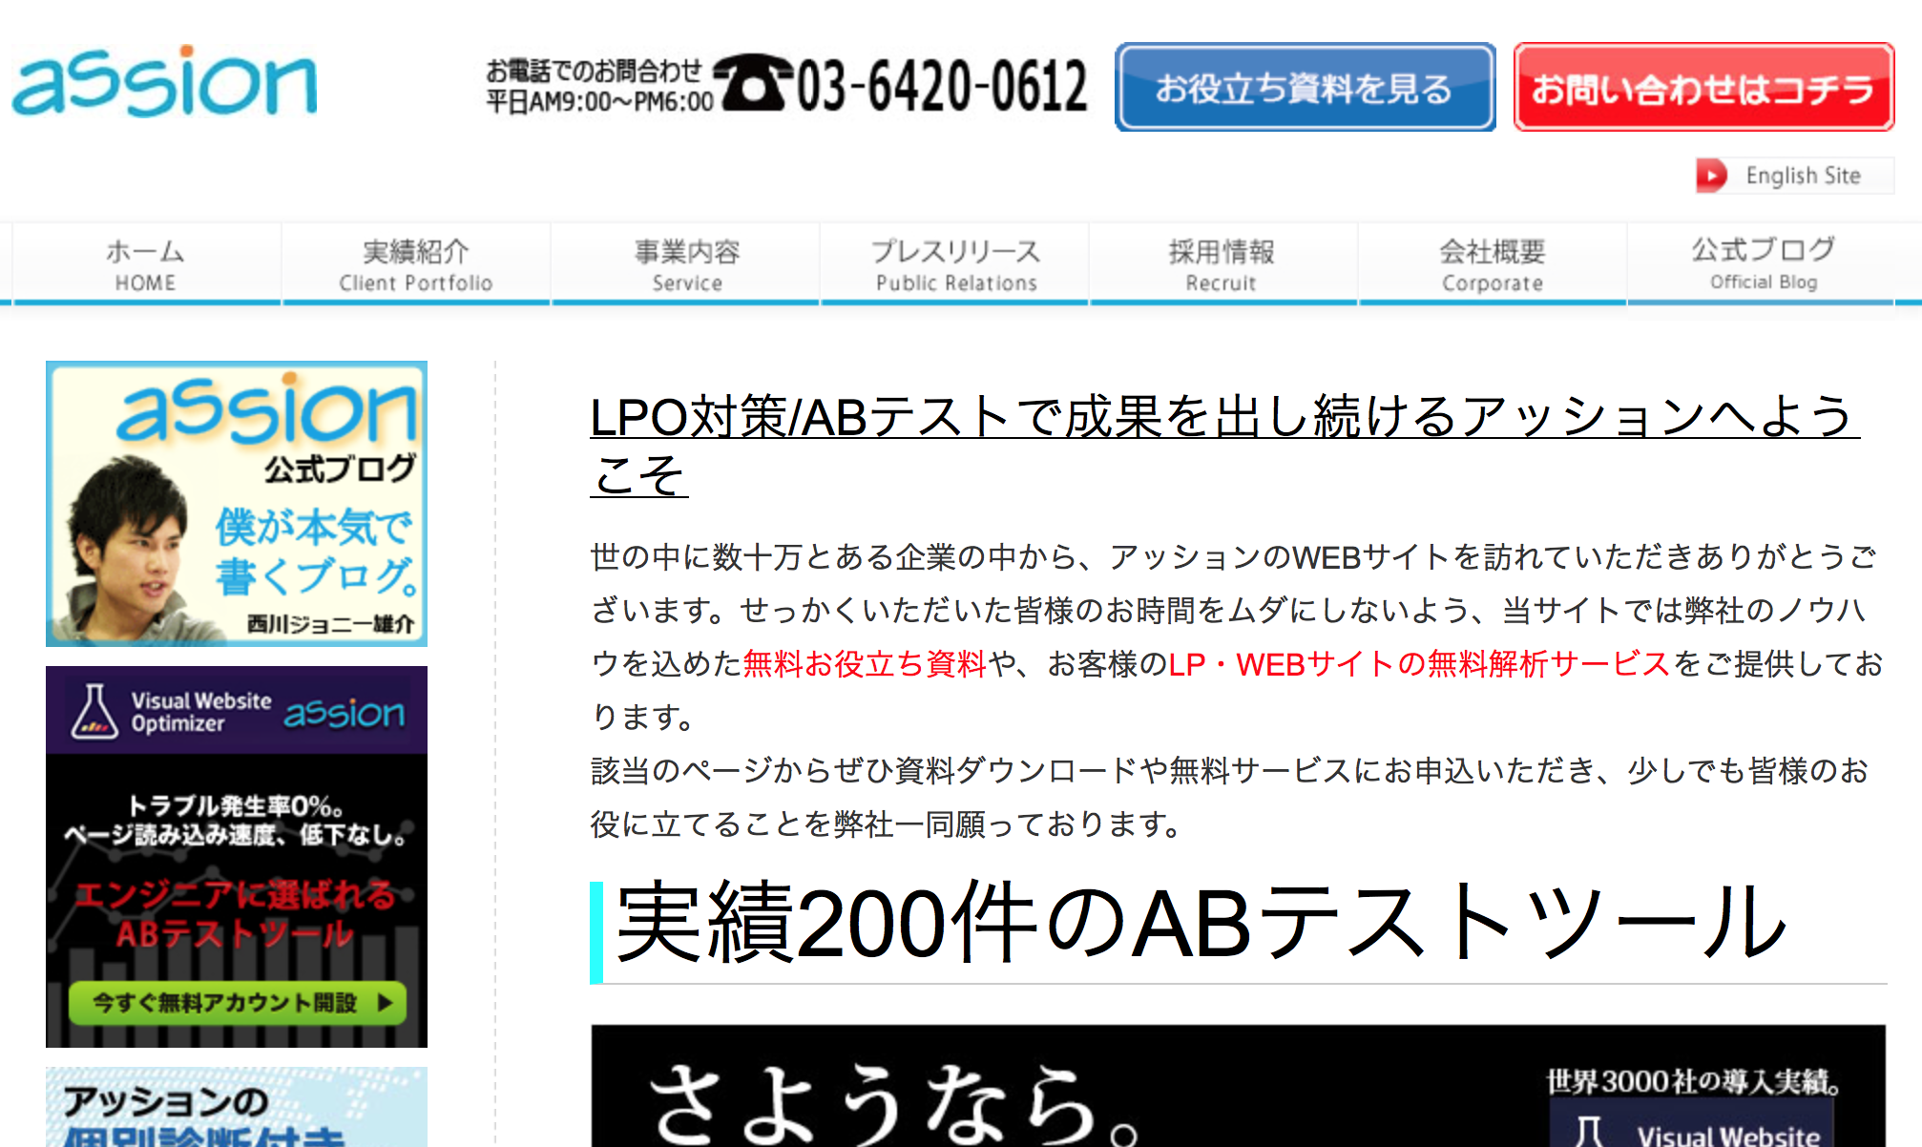
Task: Click the red arrow English Site icon
Action: (x=1711, y=176)
